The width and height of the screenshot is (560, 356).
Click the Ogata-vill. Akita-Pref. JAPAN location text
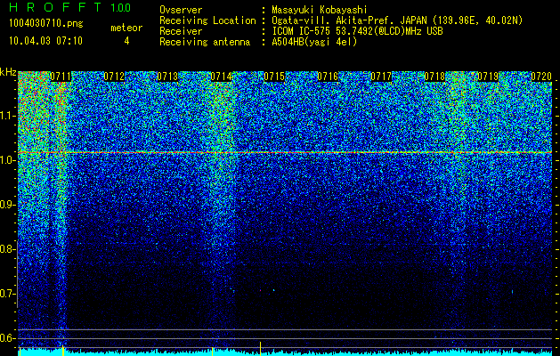pos(397,20)
